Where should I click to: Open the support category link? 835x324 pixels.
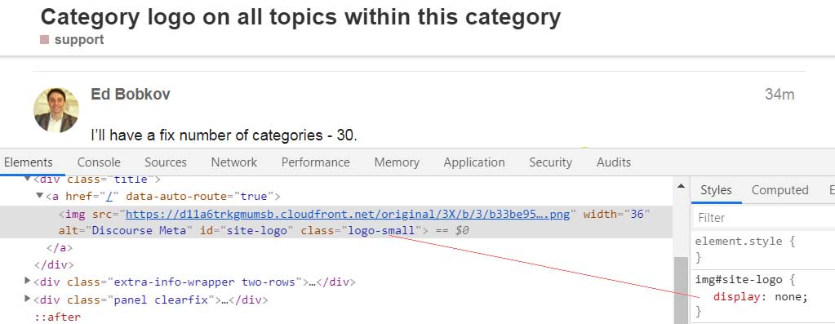point(79,40)
